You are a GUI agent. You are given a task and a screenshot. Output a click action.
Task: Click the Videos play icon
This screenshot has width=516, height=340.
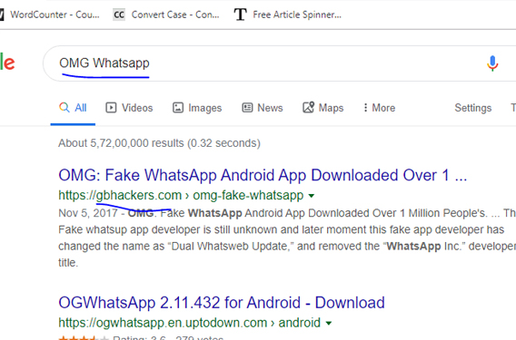(111, 108)
